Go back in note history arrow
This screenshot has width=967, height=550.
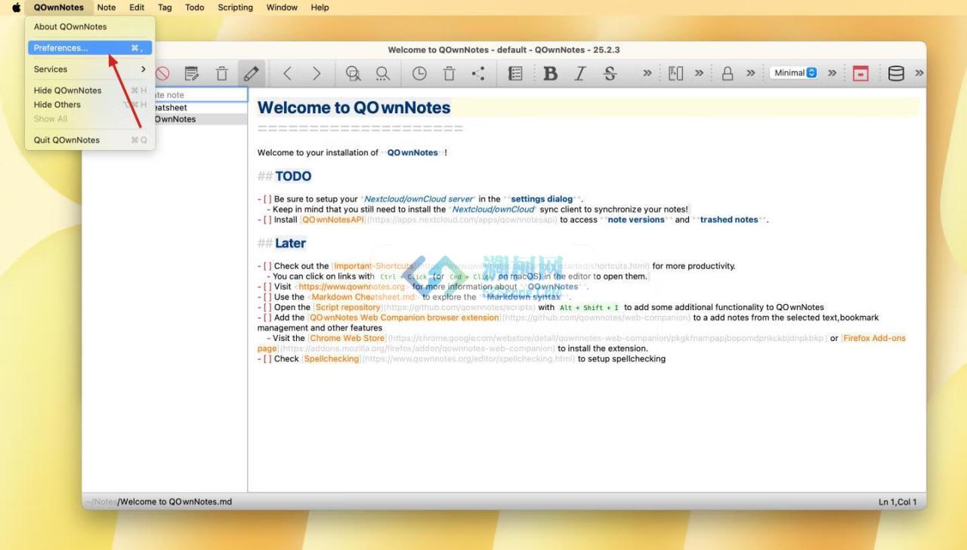click(x=287, y=73)
